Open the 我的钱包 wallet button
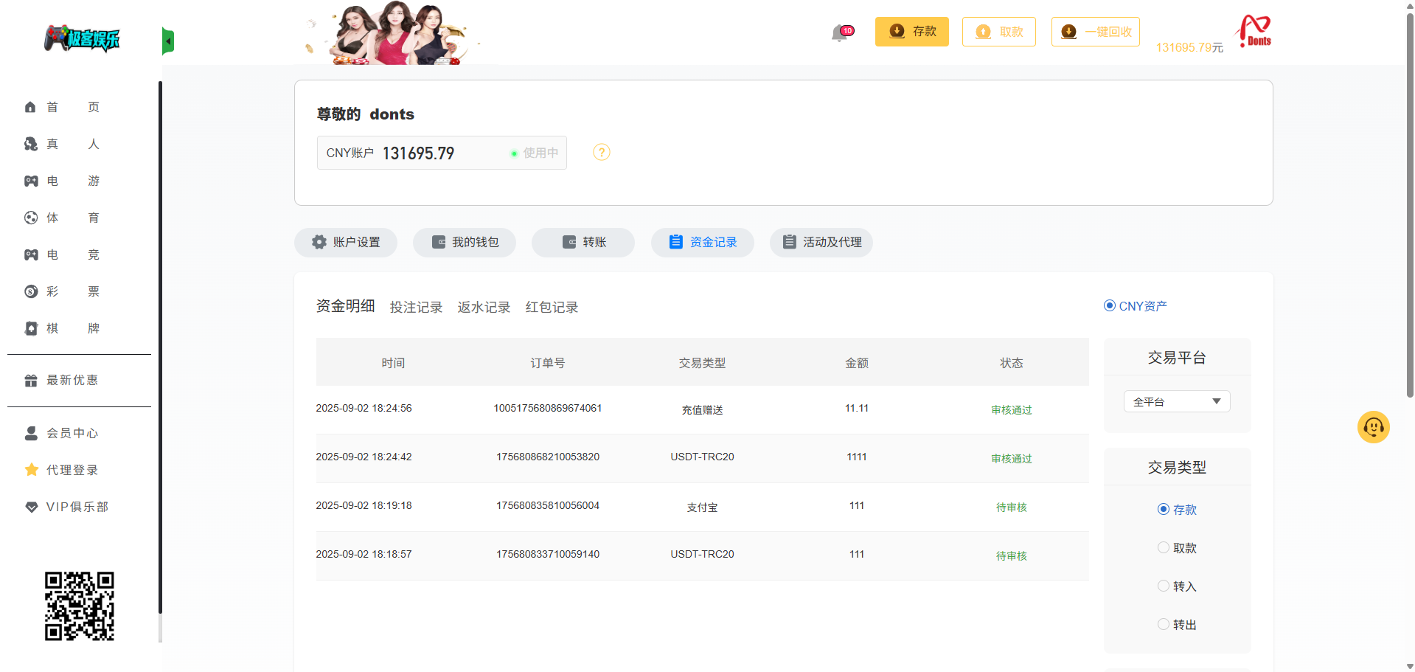The width and height of the screenshot is (1415, 672). pyautogui.click(x=465, y=243)
